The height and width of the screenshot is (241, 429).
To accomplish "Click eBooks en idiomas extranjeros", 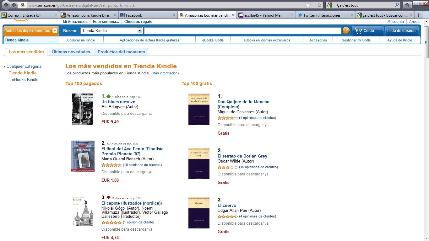I will point(267,40).
